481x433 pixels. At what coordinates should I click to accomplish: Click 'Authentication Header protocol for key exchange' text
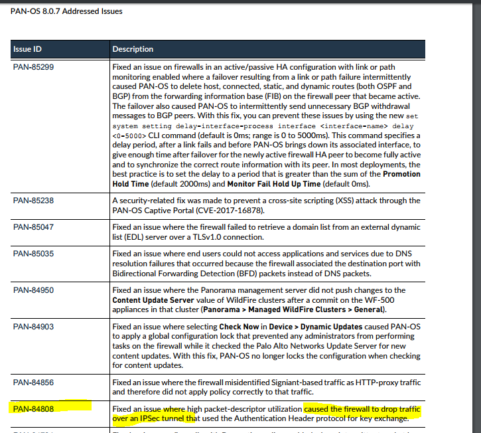322,418
